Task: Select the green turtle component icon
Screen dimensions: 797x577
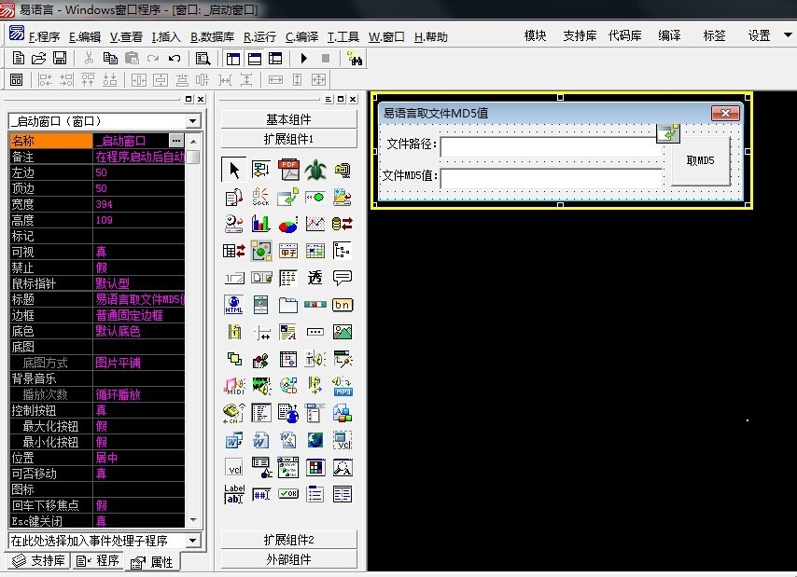Action: pos(315,170)
